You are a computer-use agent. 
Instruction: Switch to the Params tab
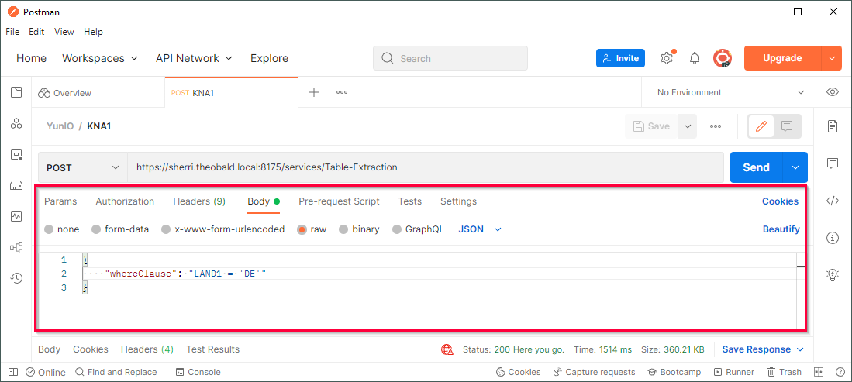[60, 201]
